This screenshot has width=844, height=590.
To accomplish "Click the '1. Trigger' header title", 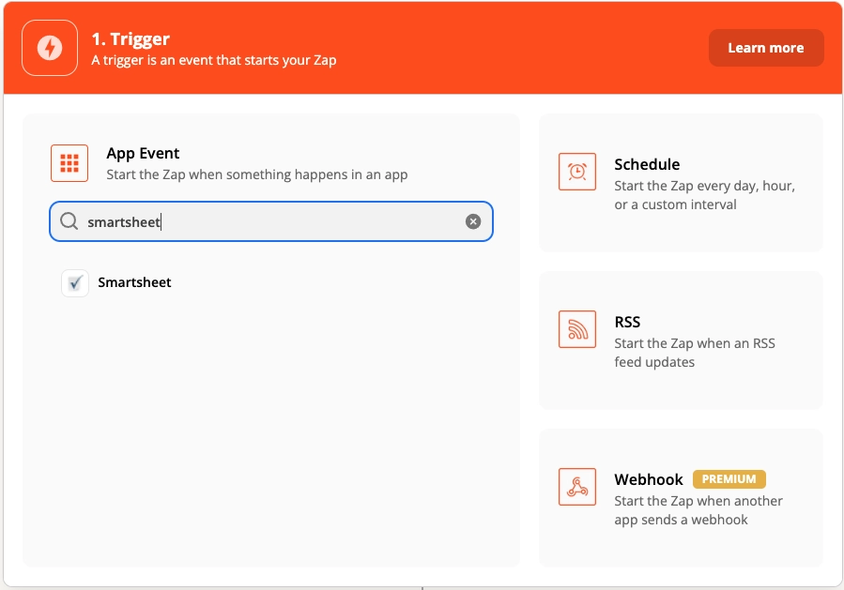I will [130, 38].
